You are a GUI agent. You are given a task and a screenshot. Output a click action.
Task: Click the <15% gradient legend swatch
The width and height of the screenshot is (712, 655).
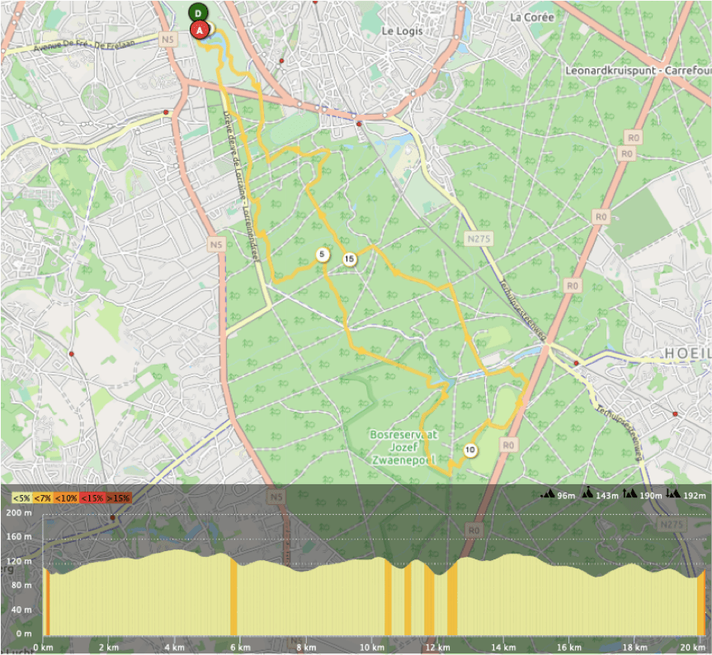pyautogui.click(x=92, y=497)
